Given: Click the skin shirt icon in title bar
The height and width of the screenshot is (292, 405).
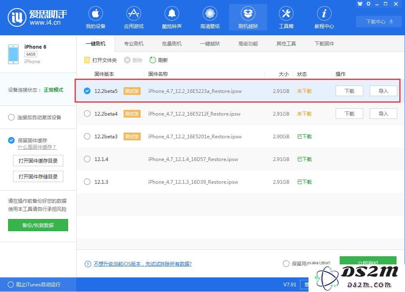Looking at the screenshot, I should coord(360,4).
